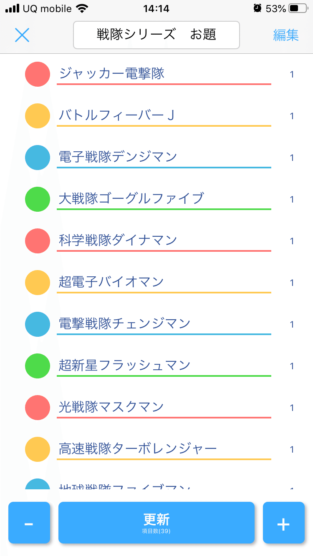Edit the title field 戦隊シリーズ お題
Image resolution: width=313 pixels, height=556 pixels.
click(156, 35)
